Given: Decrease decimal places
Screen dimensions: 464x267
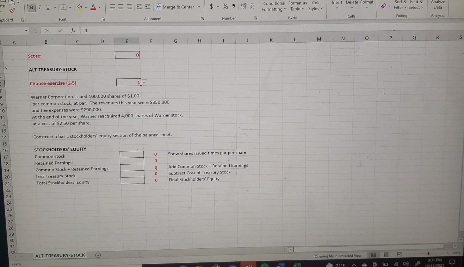Looking at the screenshot, I should click(x=252, y=6).
